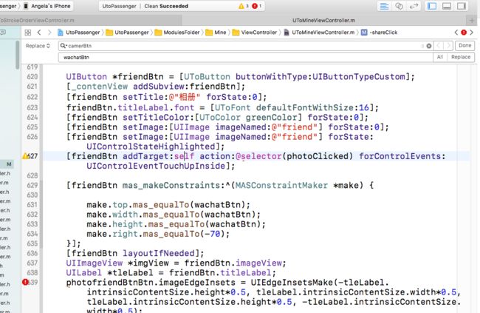Image resolution: width=480 pixels, height=313 pixels.
Task: Open the Mine folder breadcrumb
Action: [x=216, y=33]
